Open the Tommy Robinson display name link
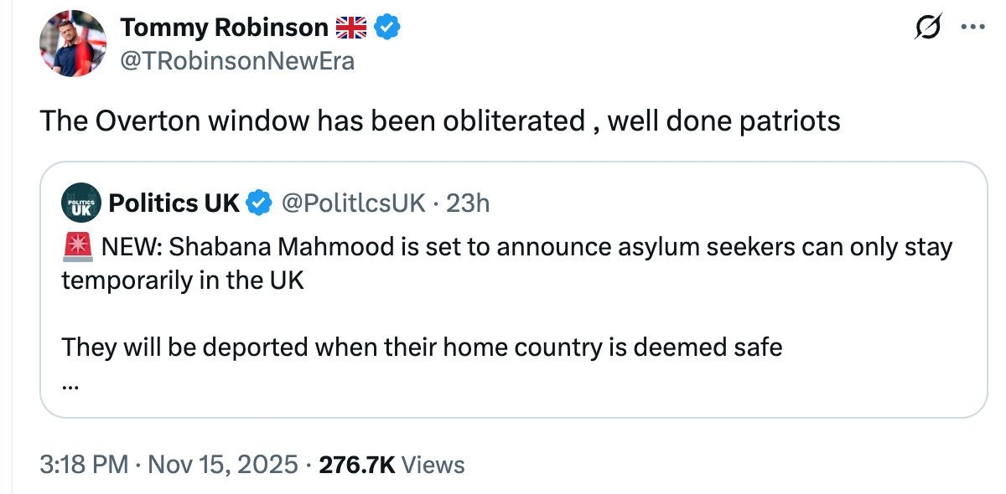1006x494 pixels. [224, 28]
